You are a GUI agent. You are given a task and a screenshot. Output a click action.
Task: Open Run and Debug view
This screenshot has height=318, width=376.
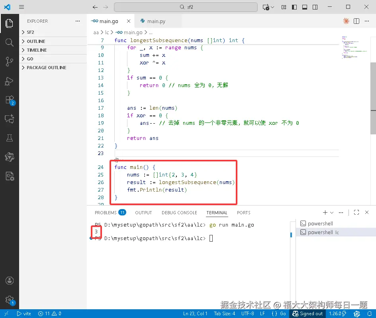pos(9,81)
